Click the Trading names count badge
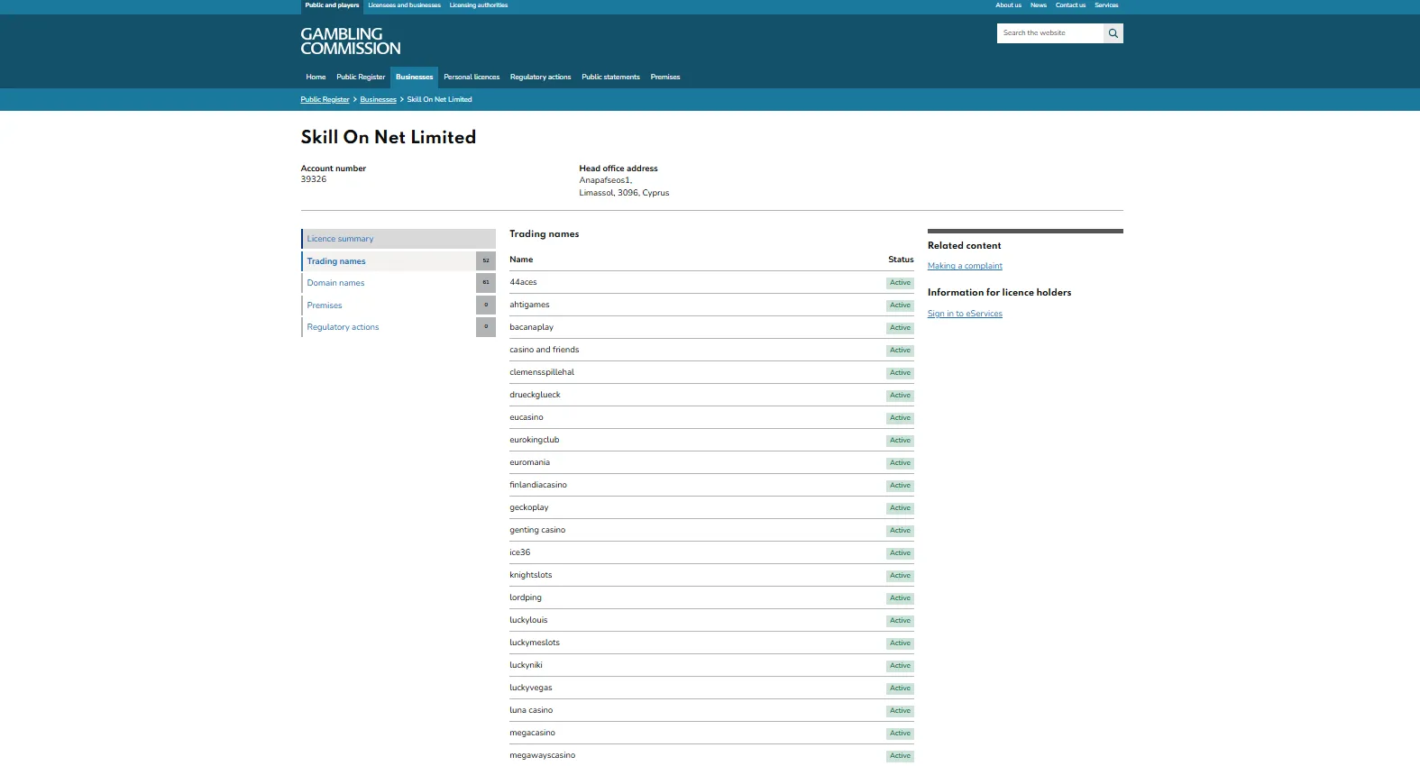The image size is (1420, 766). coord(486,261)
